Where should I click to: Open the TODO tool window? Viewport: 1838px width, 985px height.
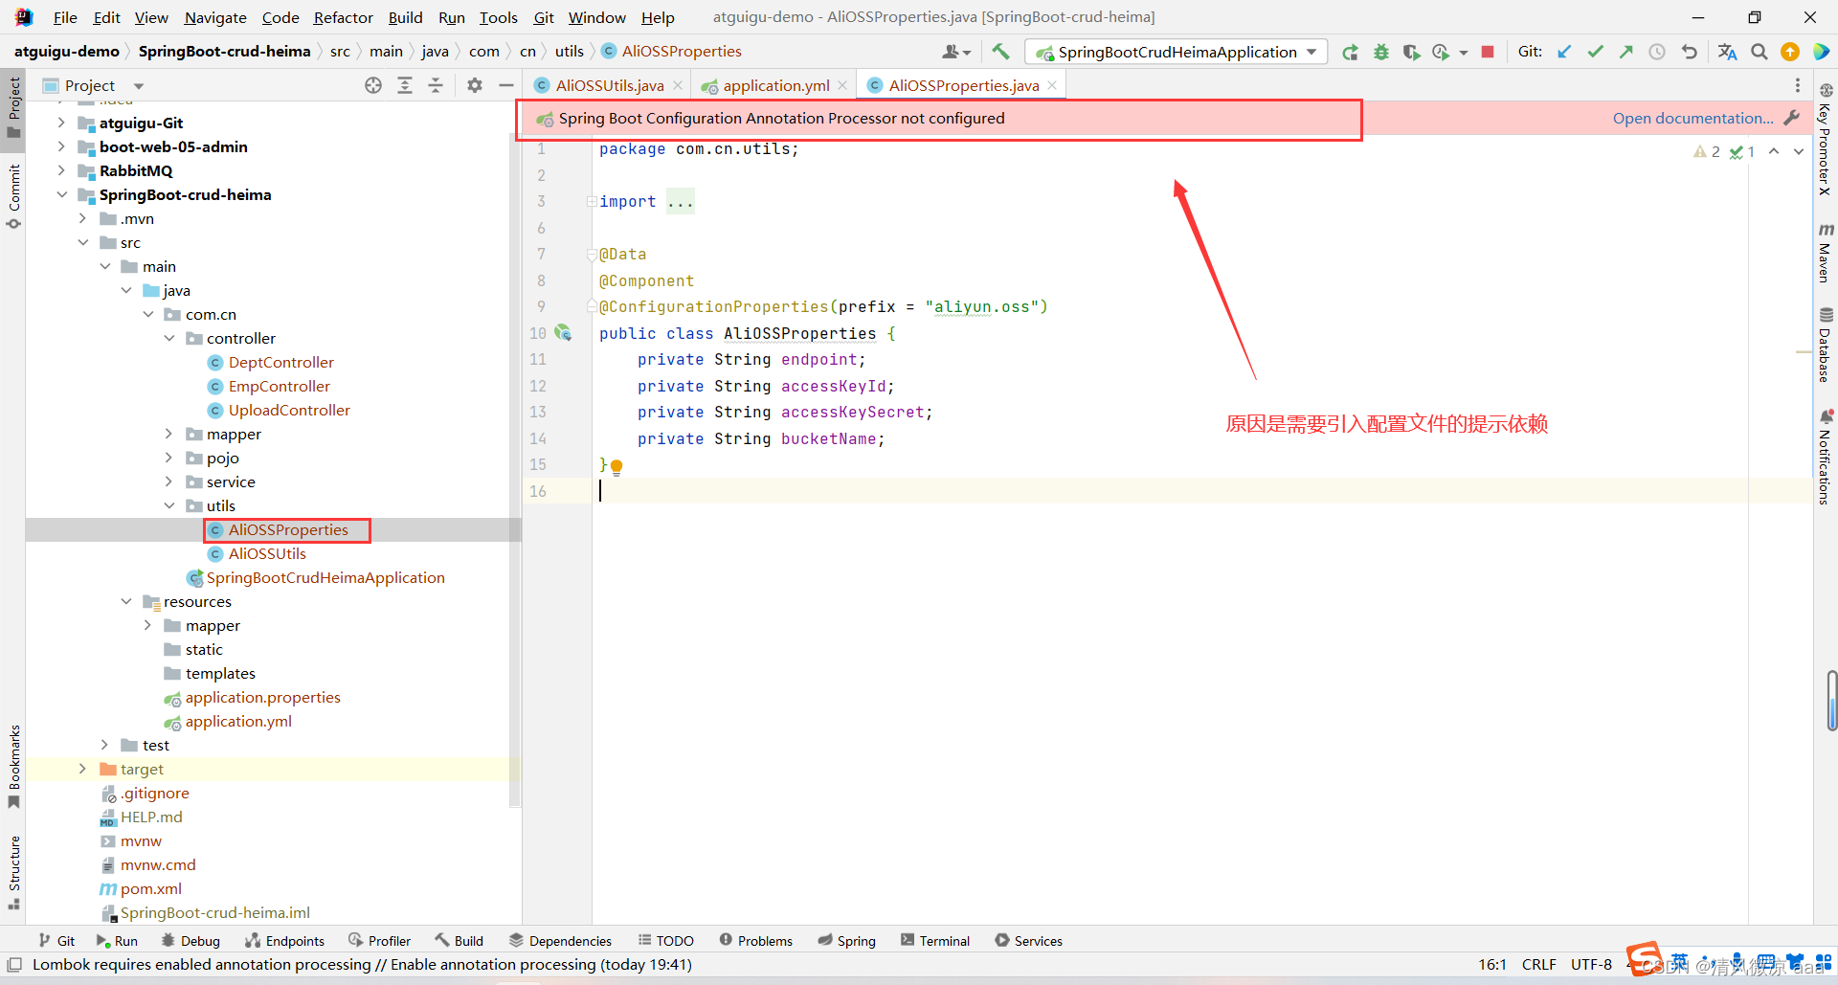pos(665,941)
